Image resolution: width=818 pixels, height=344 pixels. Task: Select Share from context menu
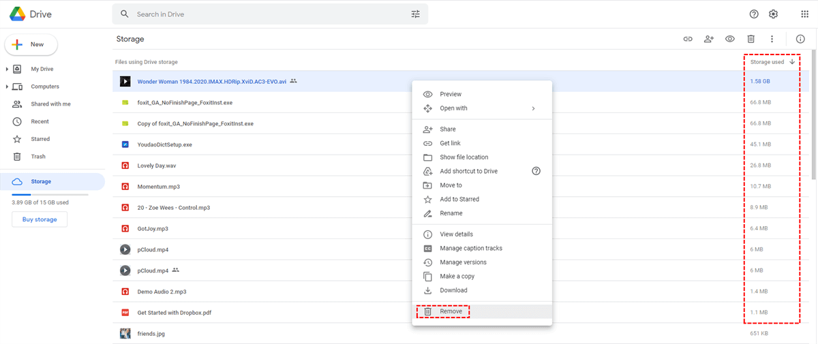(482, 129)
